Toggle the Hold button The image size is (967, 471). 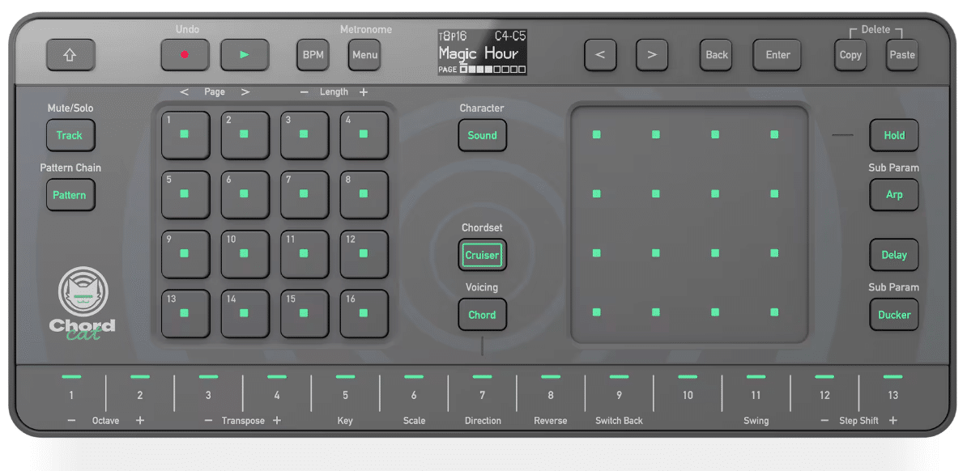click(x=894, y=135)
